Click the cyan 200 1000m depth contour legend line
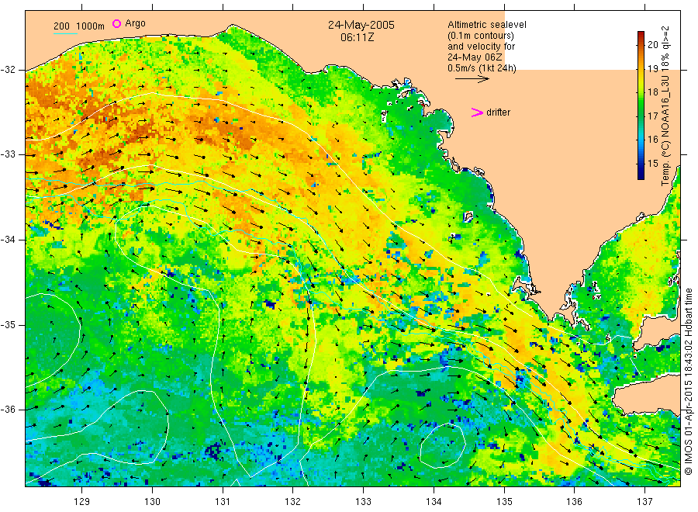 pos(65,33)
